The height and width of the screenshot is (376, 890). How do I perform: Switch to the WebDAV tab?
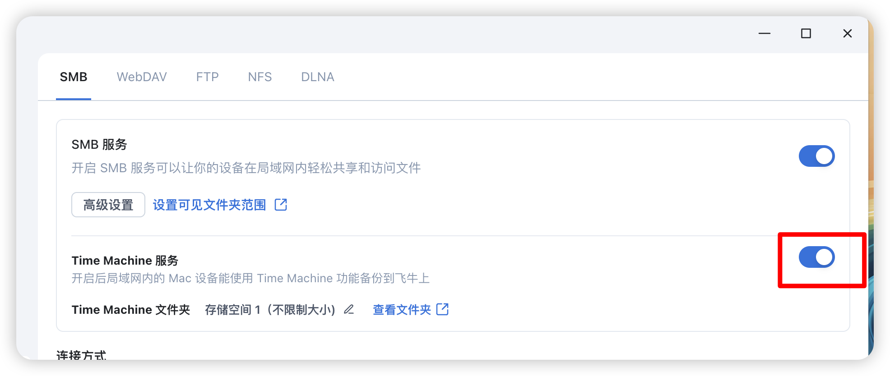[142, 77]
